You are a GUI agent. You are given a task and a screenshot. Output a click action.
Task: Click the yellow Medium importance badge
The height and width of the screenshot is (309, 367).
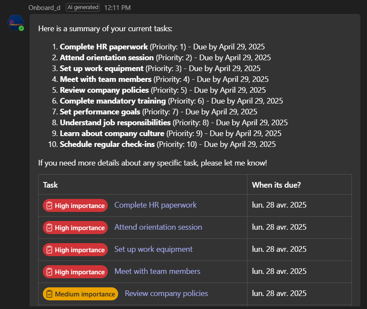80,294
